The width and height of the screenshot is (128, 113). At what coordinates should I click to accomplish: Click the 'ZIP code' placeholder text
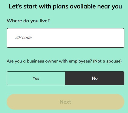click(23, 37)
